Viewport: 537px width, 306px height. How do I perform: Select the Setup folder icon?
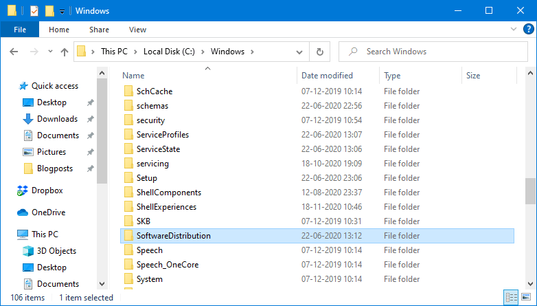tap(128, 177)
